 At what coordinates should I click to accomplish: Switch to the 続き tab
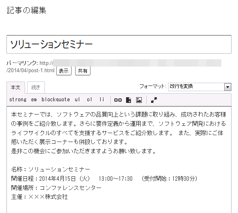click(x=36, y=88)
